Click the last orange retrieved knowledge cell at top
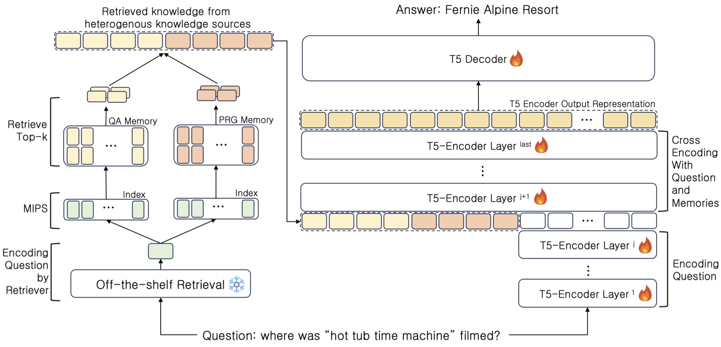 tap(259, 41)
